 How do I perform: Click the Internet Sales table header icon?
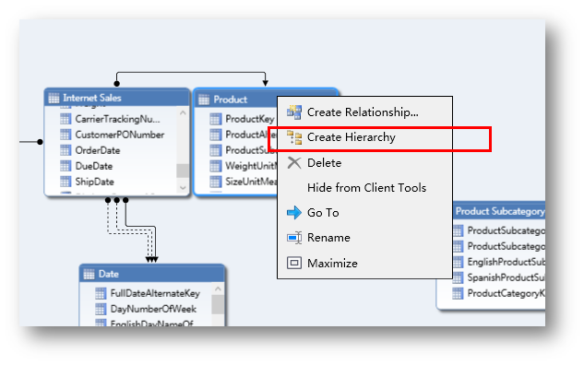(54, 99)
